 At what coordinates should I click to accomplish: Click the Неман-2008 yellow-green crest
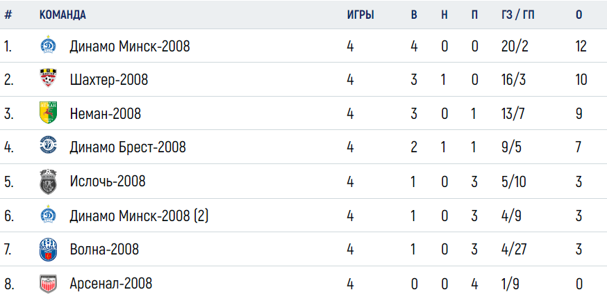(49, 113)
